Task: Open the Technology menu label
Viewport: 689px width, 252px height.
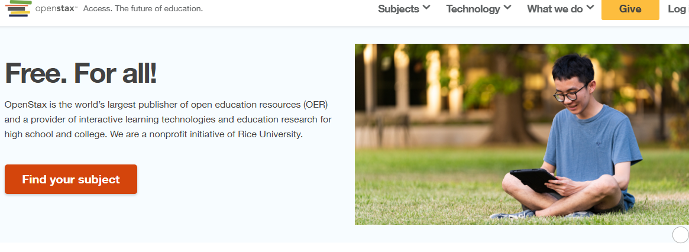Action: click(473, 9)
